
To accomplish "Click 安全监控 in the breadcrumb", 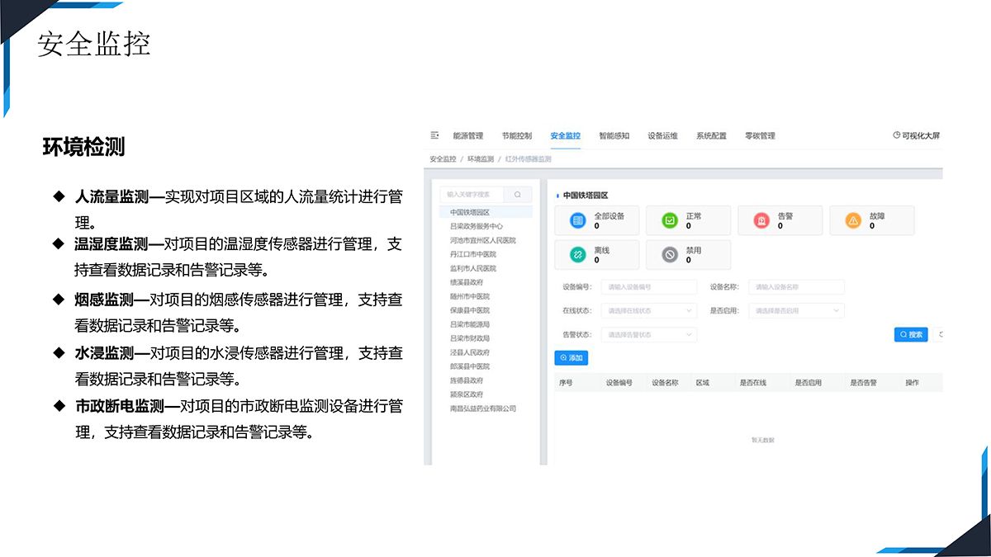I will click(443, 158).
